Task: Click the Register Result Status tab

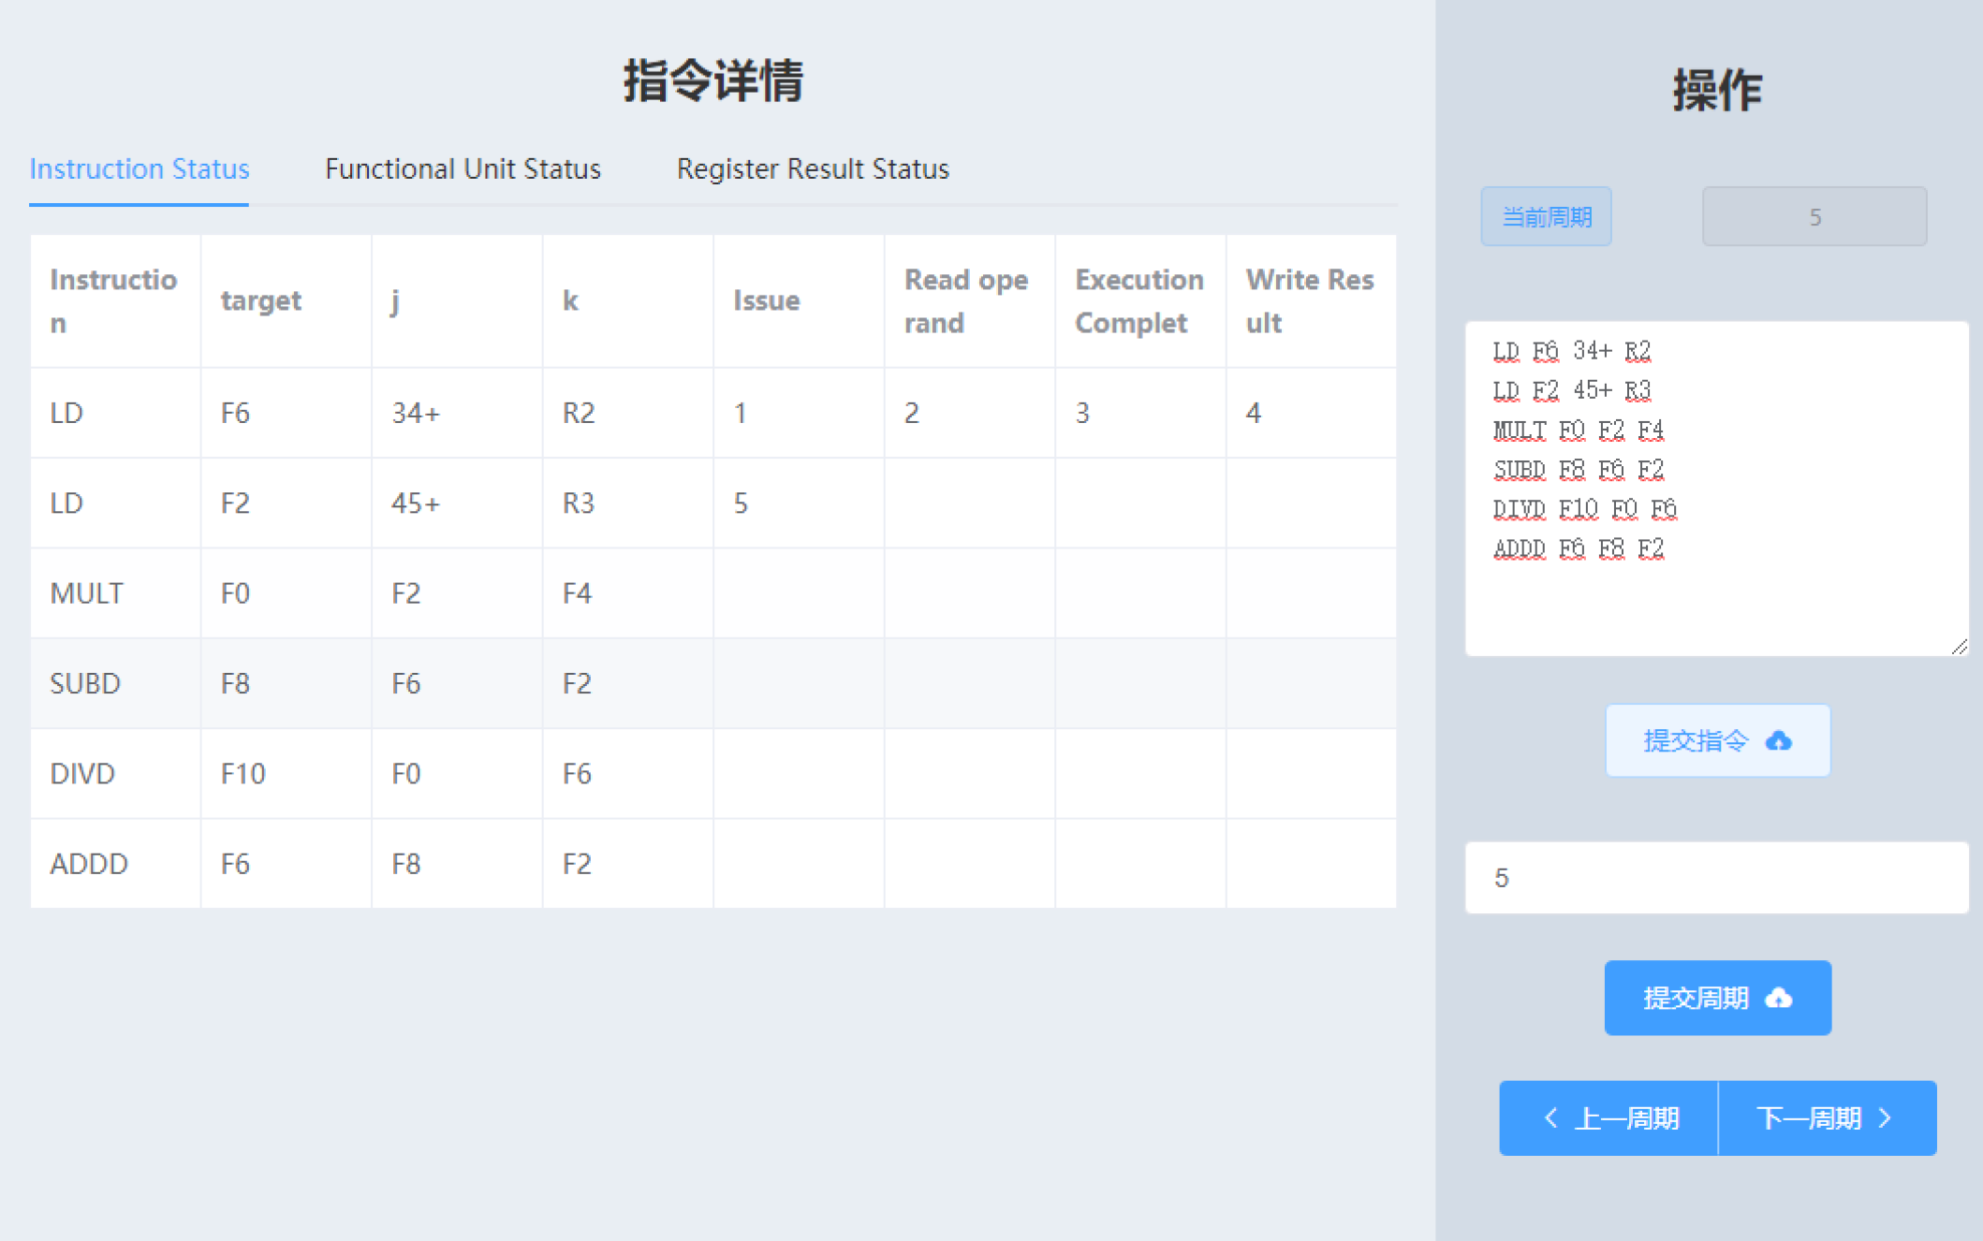Action: click(x=812, y=170)
